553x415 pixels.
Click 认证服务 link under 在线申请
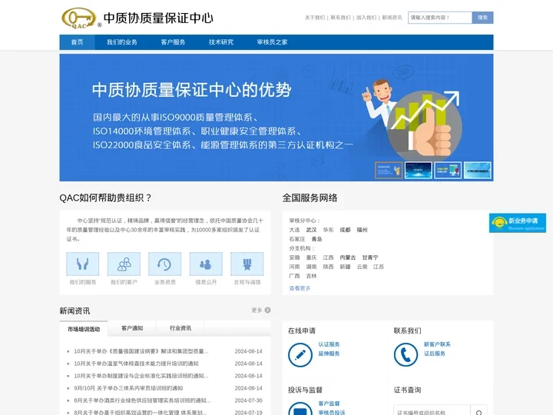(329, 344)
